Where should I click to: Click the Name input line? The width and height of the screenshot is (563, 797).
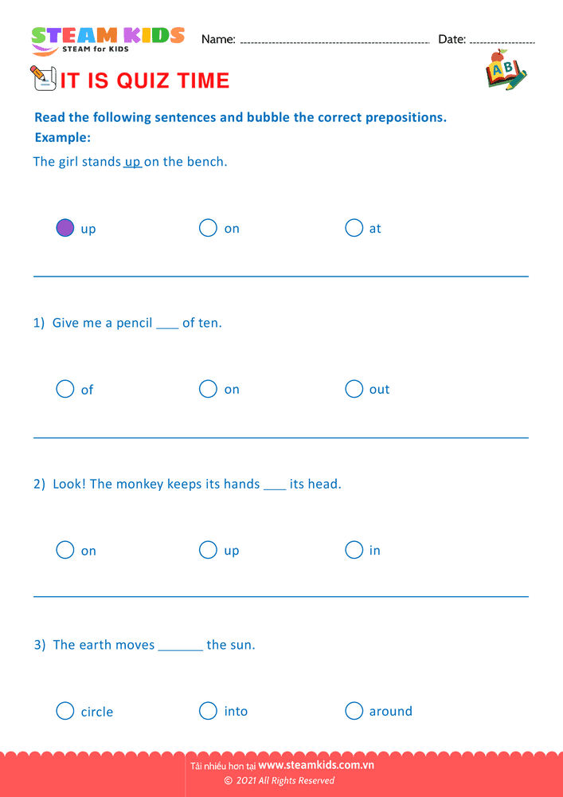coord(334,40)
